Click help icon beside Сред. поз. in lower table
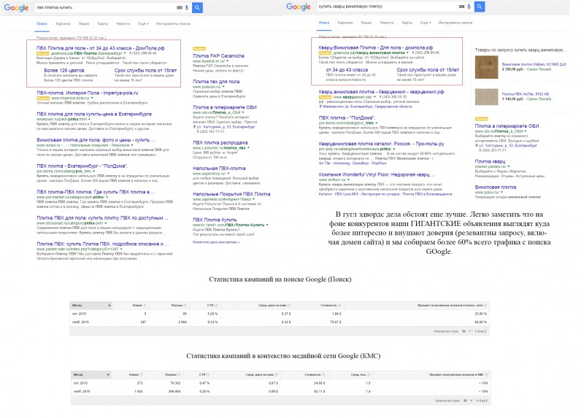The width and height of the screenshot is (584, 418). [x=369, y=374]
